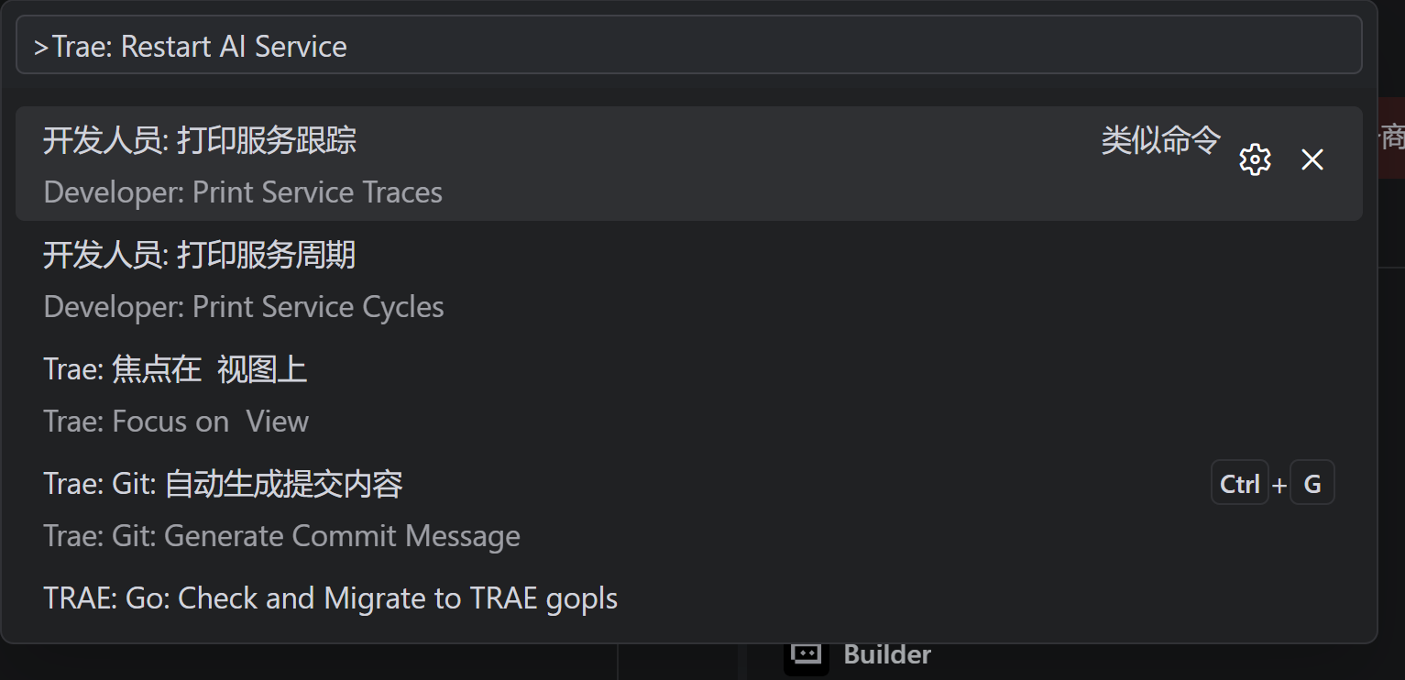Run the Trae: 焦点在 视图上 command
1405x680 pixels.
click(175, 369)
